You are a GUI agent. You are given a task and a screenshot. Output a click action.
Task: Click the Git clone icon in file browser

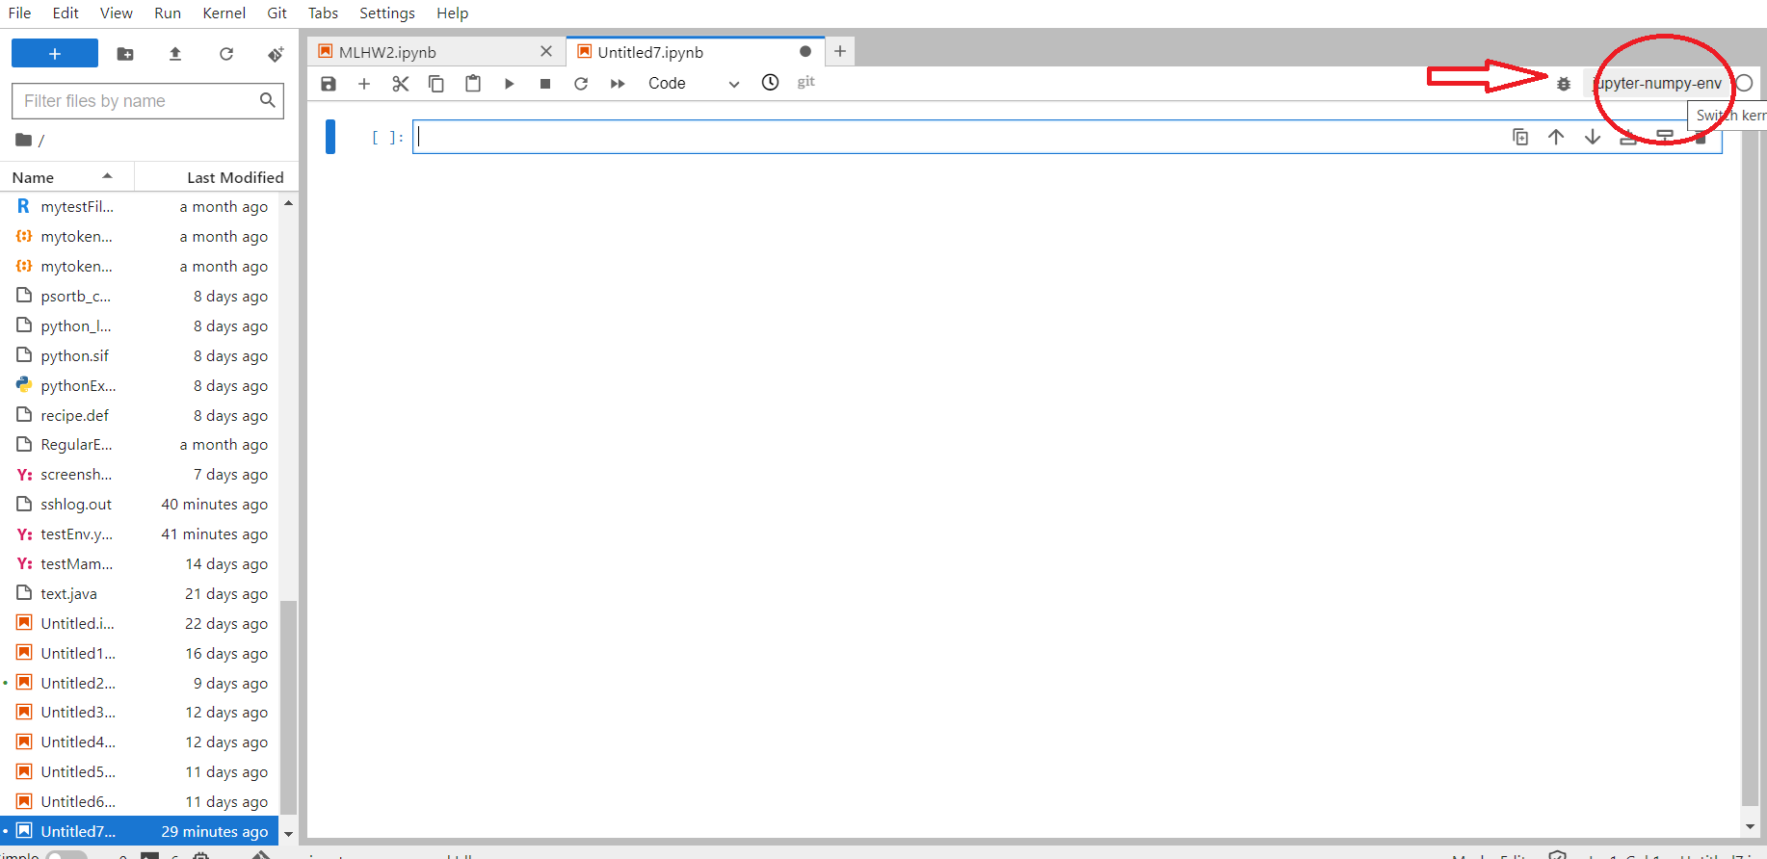point(276,54)
